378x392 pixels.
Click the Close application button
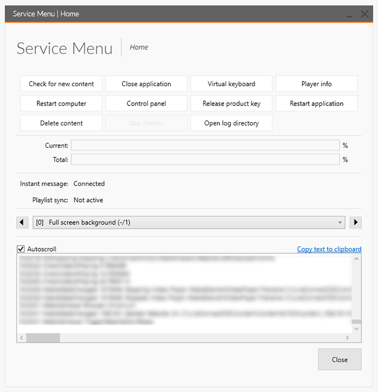pos(146,84)
